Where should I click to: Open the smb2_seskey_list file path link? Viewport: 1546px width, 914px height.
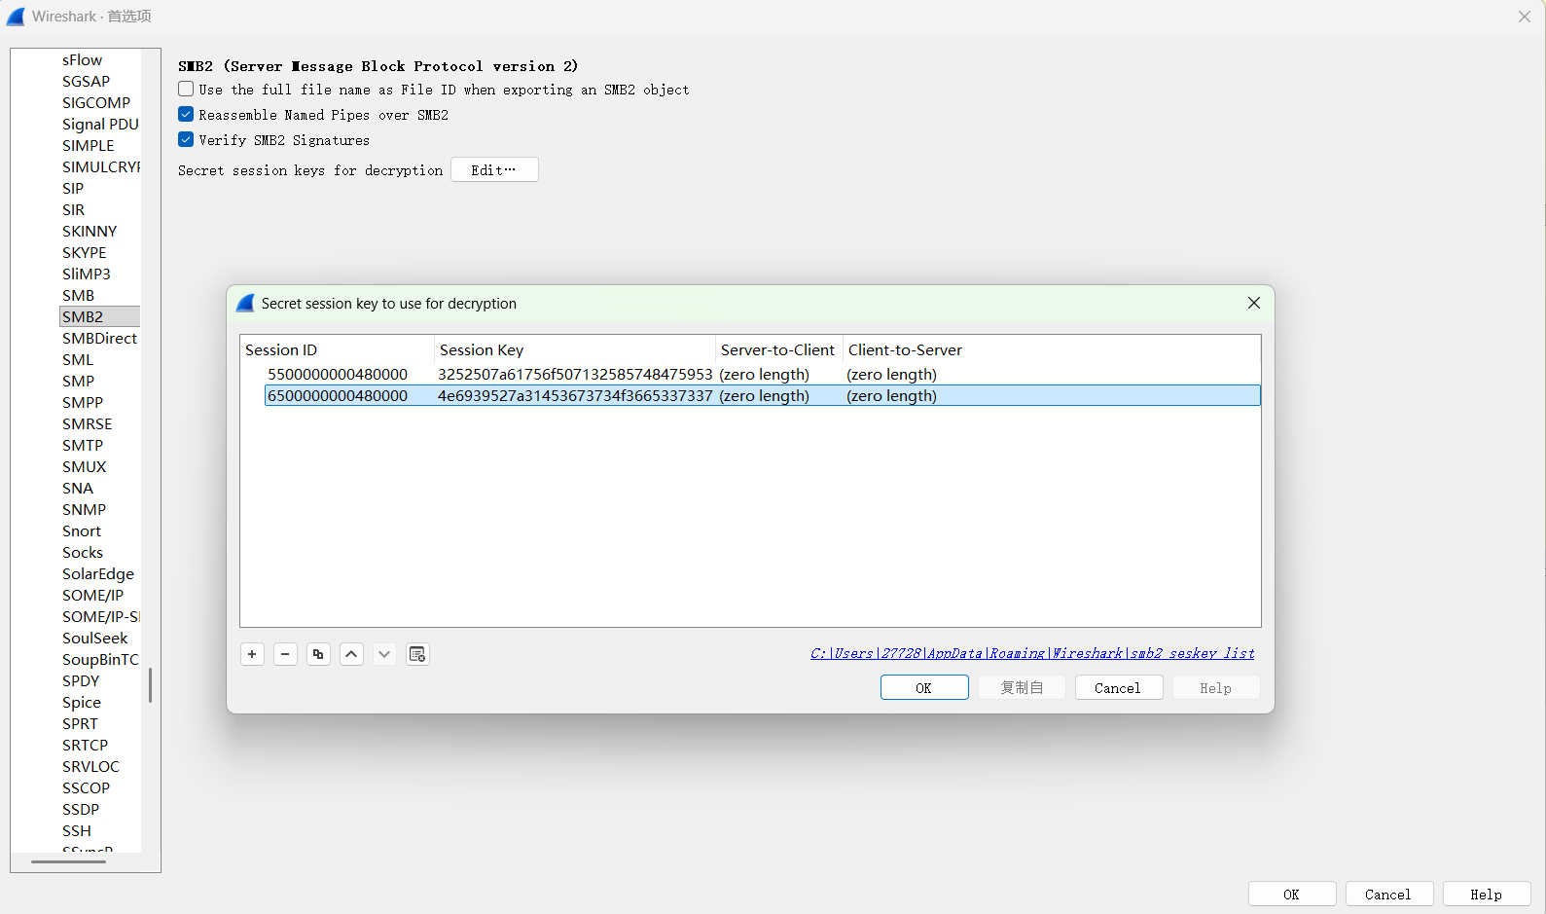pyautogui.click(x=1032, y=653)
